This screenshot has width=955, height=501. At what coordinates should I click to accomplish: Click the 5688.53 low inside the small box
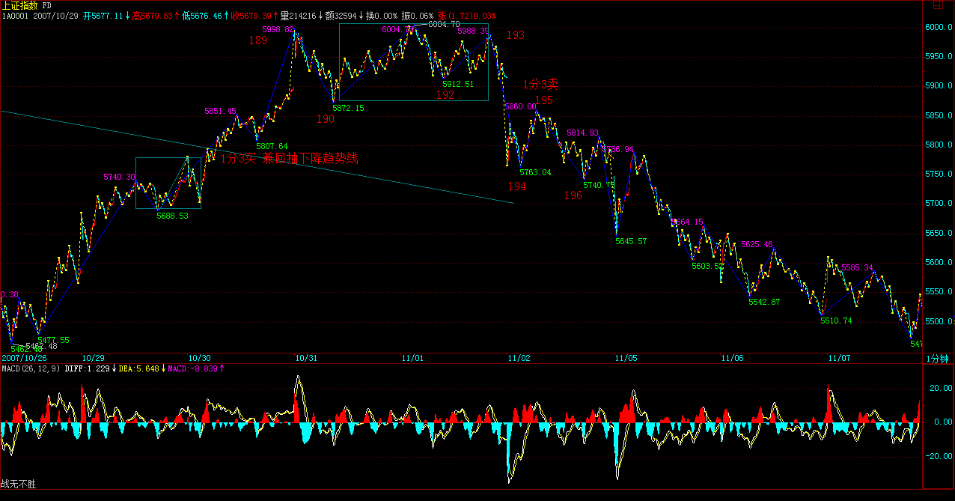(x=172, y=215)
